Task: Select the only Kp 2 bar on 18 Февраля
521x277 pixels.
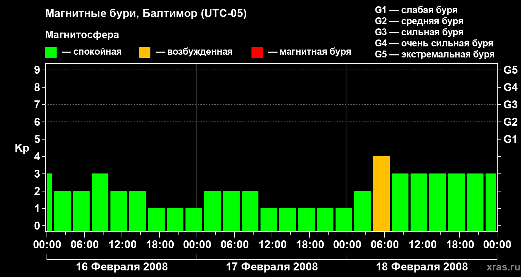Action: (363, 211)
